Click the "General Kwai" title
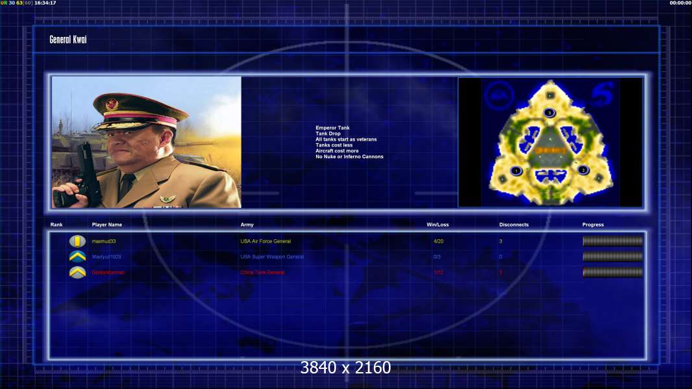Screen dimensions: 692x389 (x=68, y=40)
